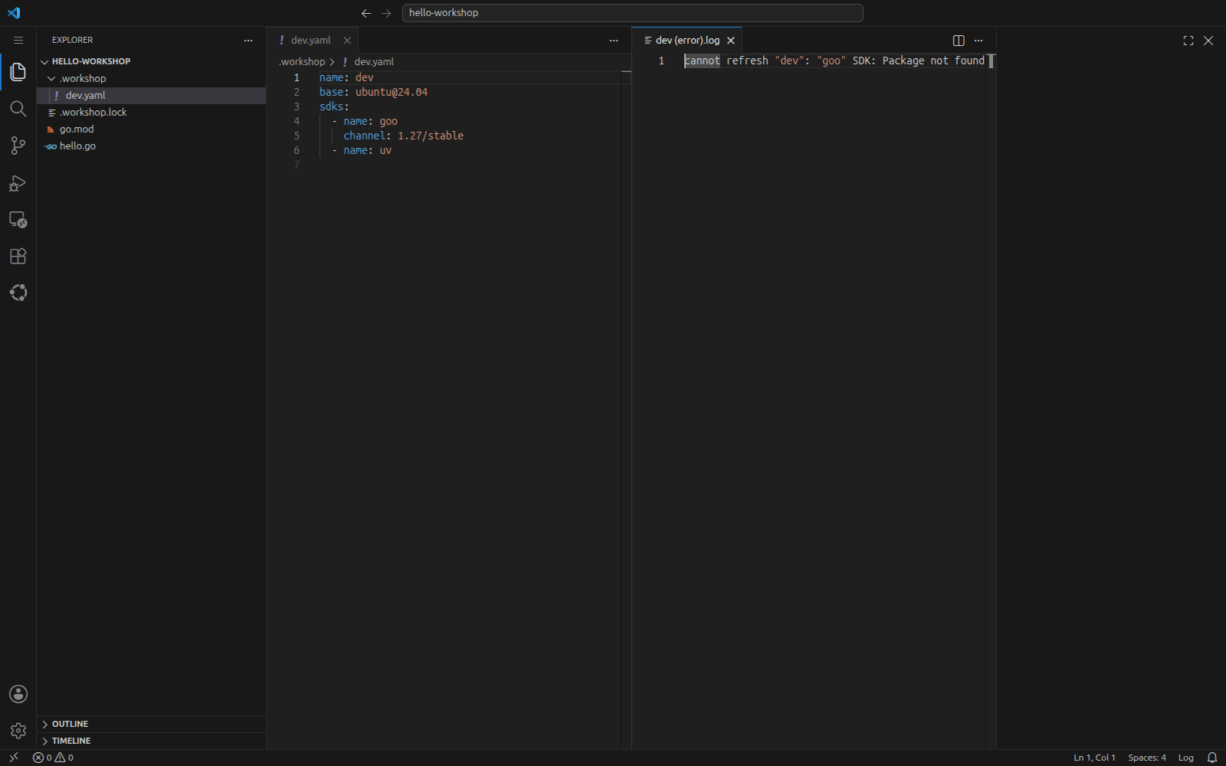The width and height of the screenshot is (1226, 766).
Task: Open the Explorer view in activity bar
Action: click(18, 72)
